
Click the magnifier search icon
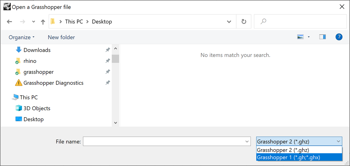coord(263,22)
